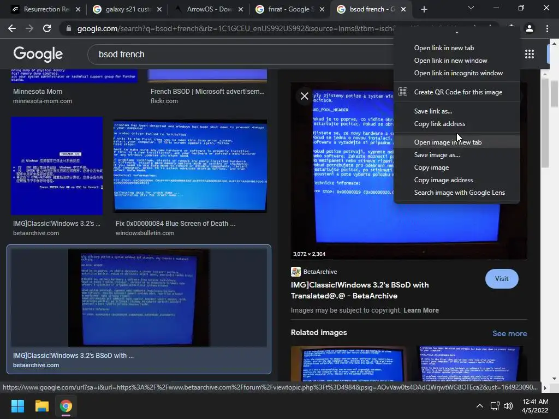Click the volume speaker tray icon
Viewport: 559px width, 419px height.
(x=508, y=406)
